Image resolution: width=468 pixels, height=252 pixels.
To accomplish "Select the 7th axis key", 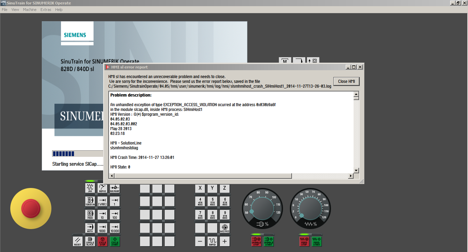I will 200,215.
